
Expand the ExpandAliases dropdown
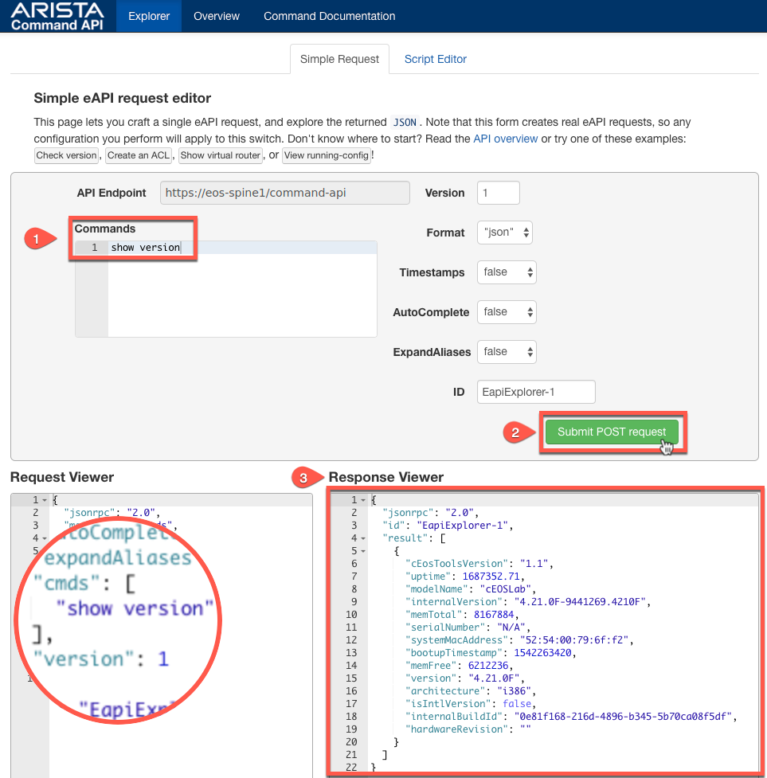[507, 352]
